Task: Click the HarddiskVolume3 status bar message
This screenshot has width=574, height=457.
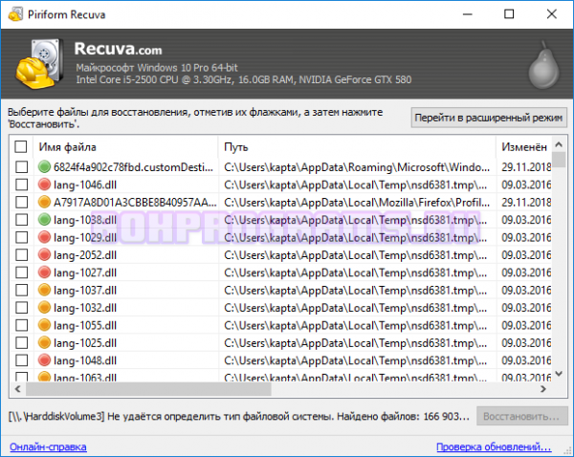Action: pos(238,417)
